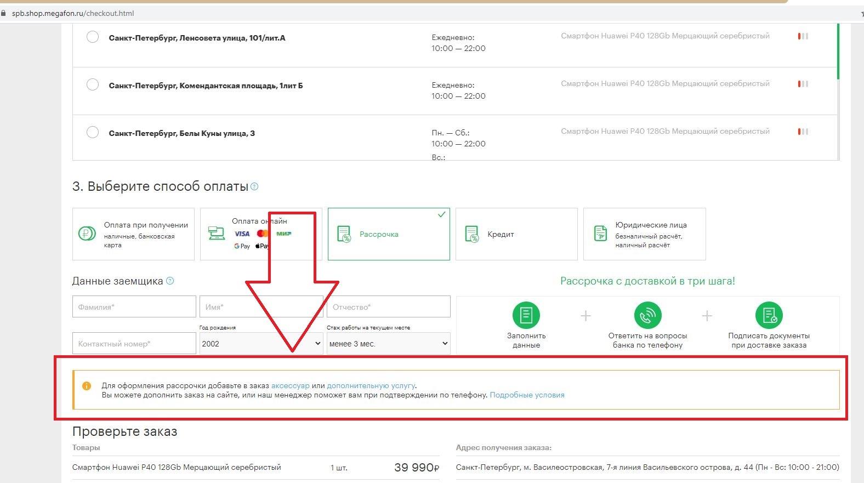Screen dimensions: 864x483
Task: Click stock indicator for Комендантская площадь row
Action: coord(803,84)
